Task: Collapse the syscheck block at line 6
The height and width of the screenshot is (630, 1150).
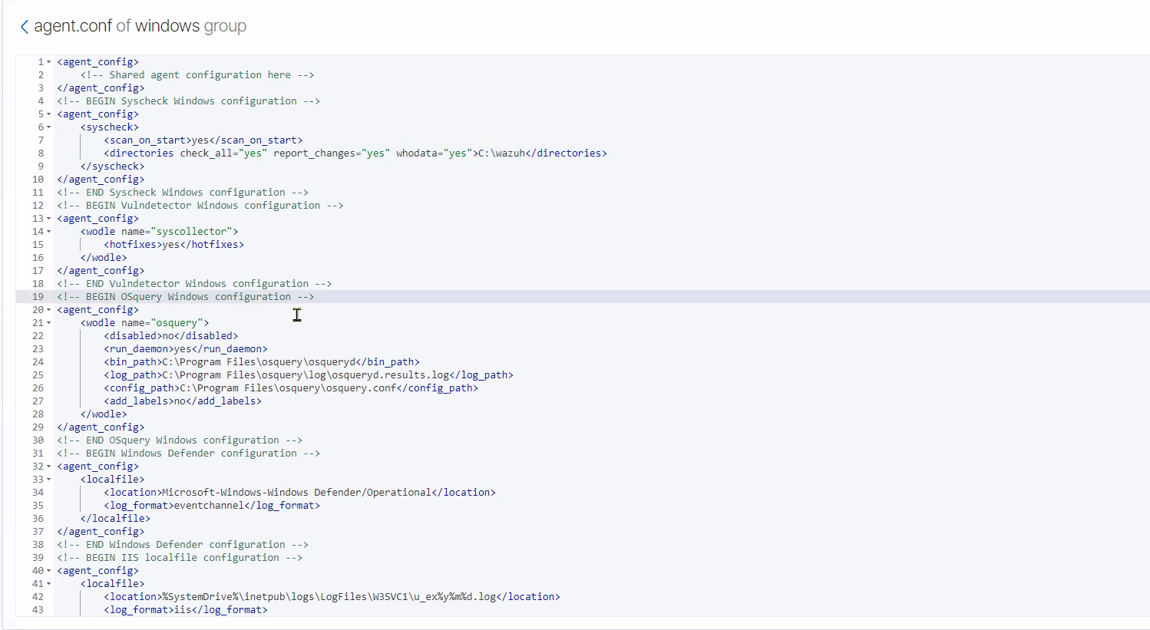Action: (x=49, y=127)
